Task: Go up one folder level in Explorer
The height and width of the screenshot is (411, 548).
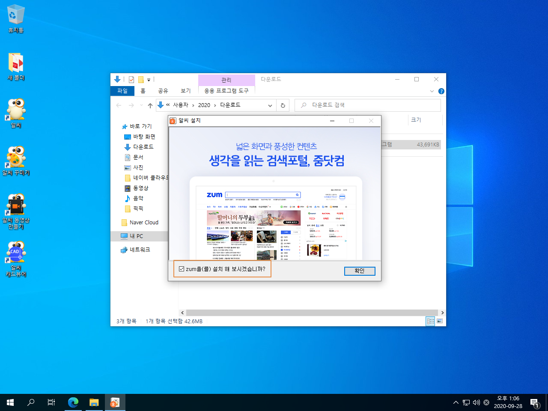Action: 150,105
